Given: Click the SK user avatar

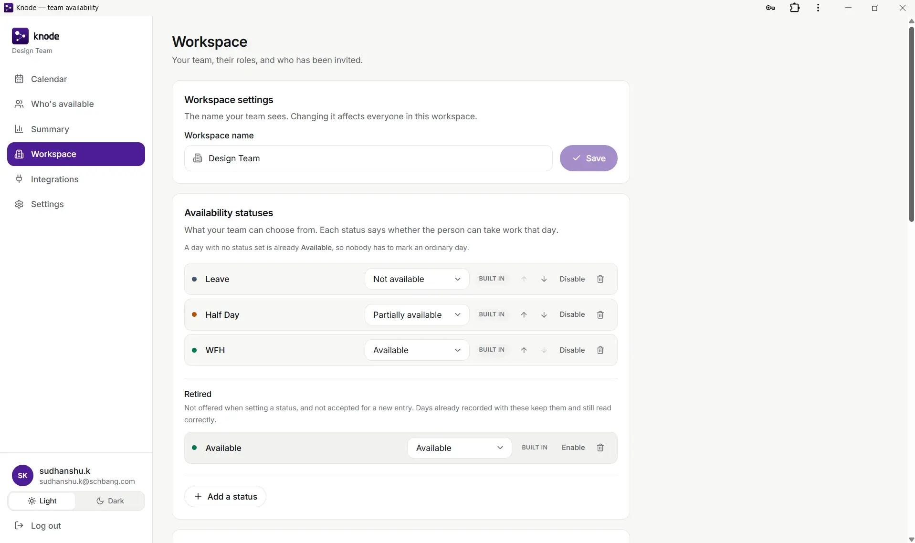Looking at the screenshot, I should coord(22,475).
